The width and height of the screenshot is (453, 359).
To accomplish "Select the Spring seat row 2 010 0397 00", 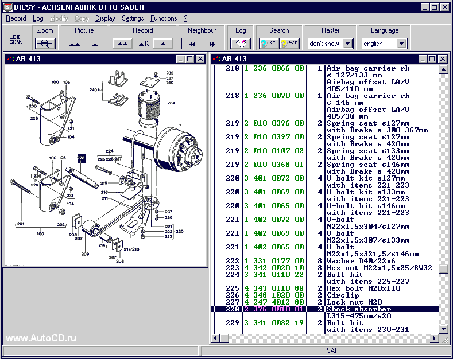I will click(x=325, y=141).
